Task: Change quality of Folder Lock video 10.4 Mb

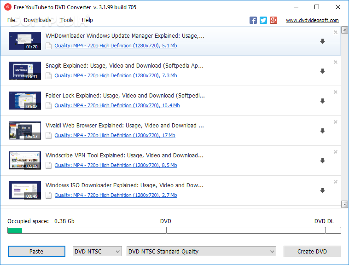Action: [117, 105]
